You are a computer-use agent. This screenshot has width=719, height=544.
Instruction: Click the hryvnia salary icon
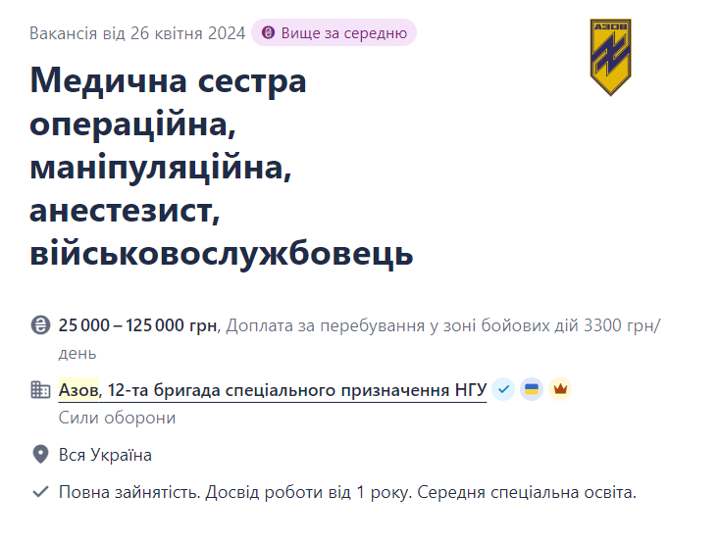click(x=40, y=325)
